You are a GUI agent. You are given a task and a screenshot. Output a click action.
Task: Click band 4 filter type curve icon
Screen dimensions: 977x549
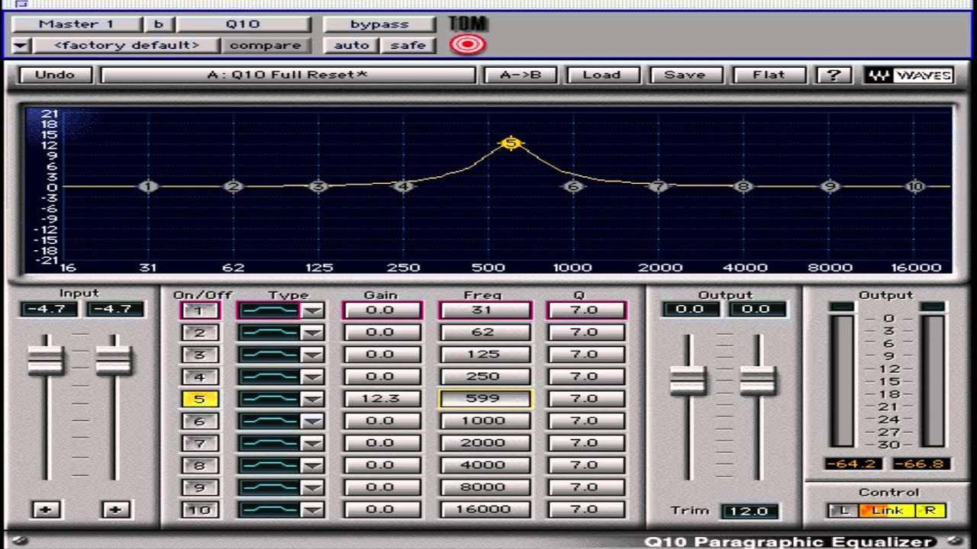269,377
